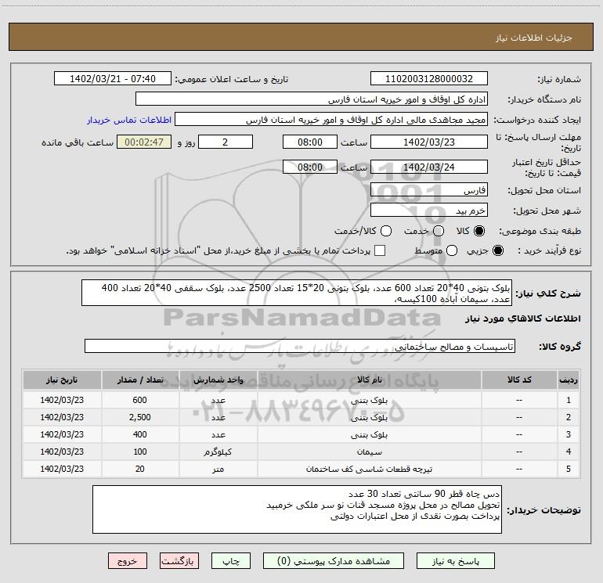Select the کالا/خدمت radio button
603x583 pixels.
(386, 231)
